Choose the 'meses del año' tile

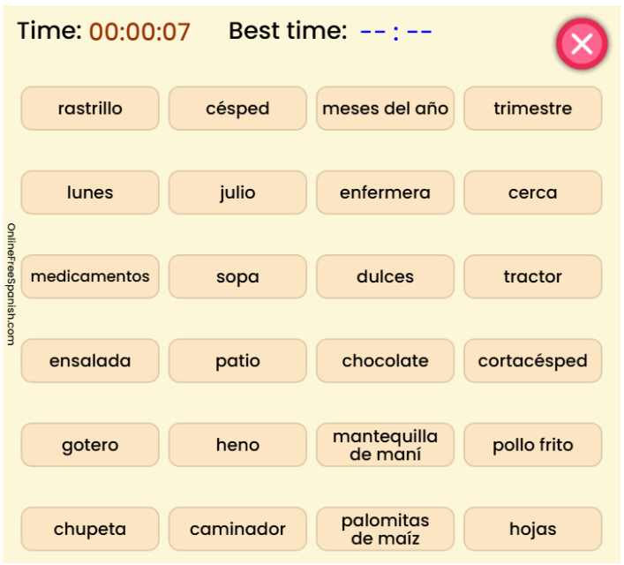click(385, 109)
